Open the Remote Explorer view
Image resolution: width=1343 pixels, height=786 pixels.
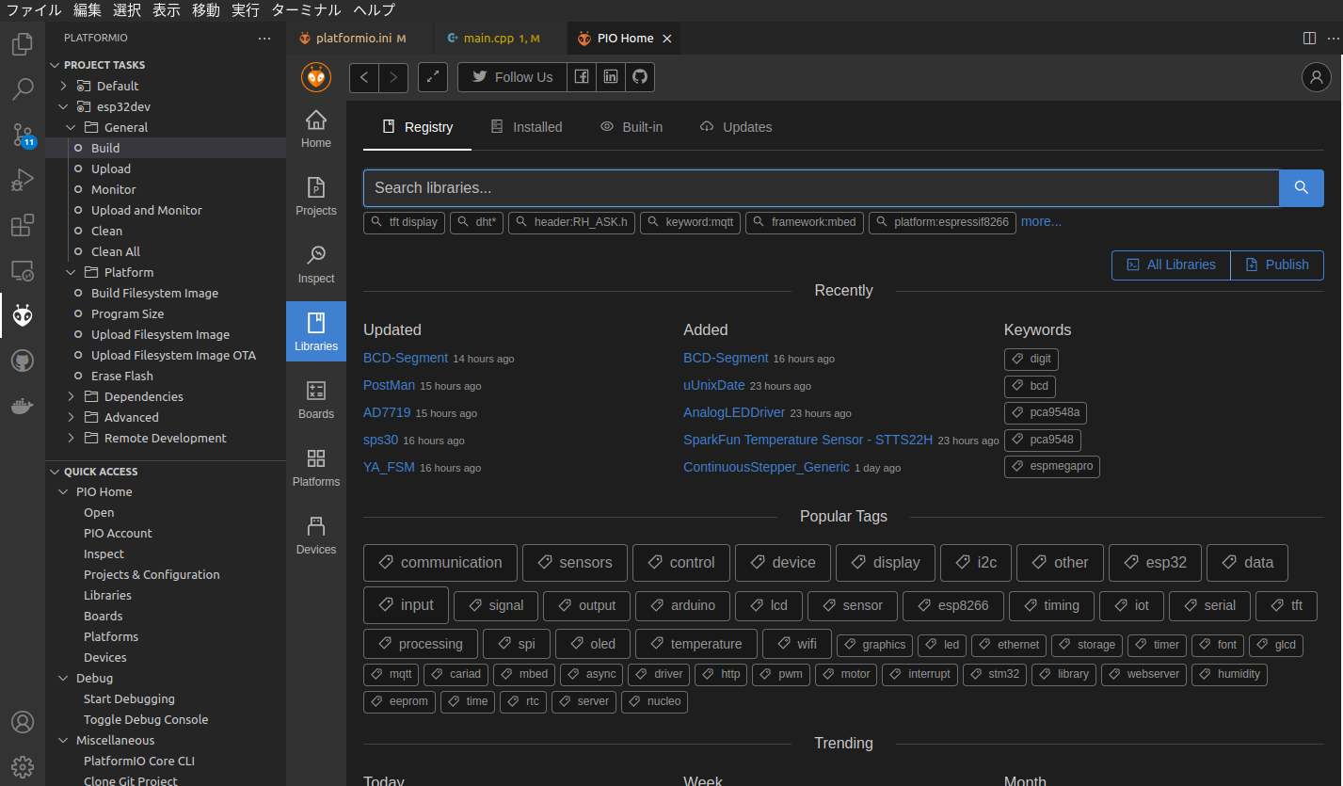(x=23, y=271)
